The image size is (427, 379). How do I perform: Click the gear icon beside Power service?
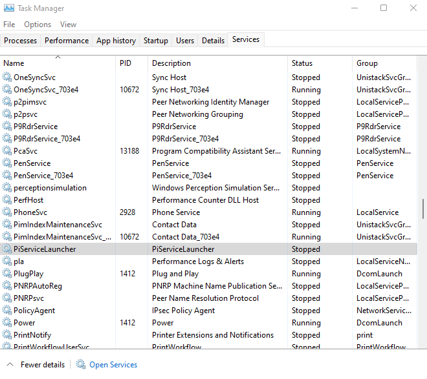tap(7, 322)
